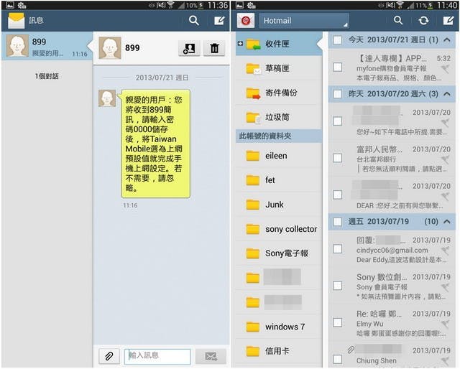Check the 昨天 2013/07/20 group checkbox
Image resolution: width=460 pixels, height=369 pixels.
[x=337, y=94]
